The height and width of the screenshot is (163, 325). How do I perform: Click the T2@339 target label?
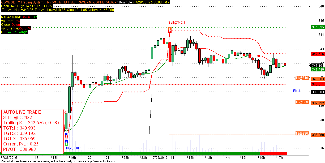(302, 102)
